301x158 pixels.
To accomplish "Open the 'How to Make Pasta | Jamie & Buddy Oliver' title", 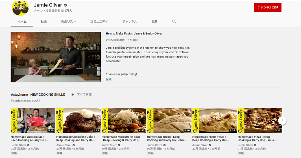I will pyautogui.click(x=134, y=33).
